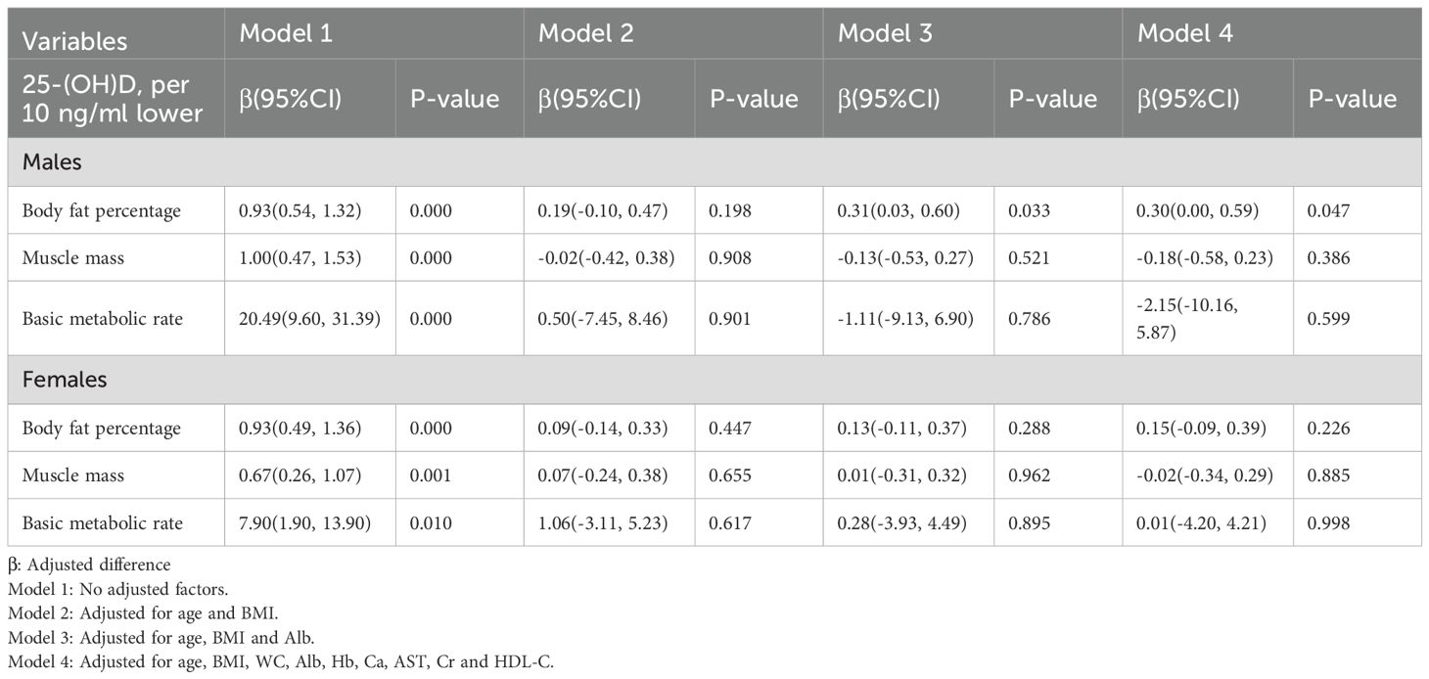Click the Model 1 column header

286,33
